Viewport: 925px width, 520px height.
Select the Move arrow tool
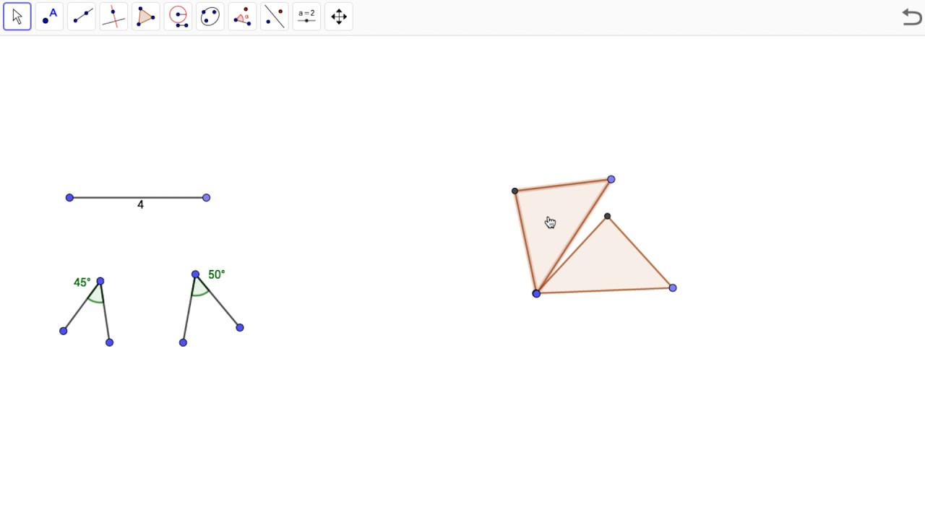click(x=17, y=16)
